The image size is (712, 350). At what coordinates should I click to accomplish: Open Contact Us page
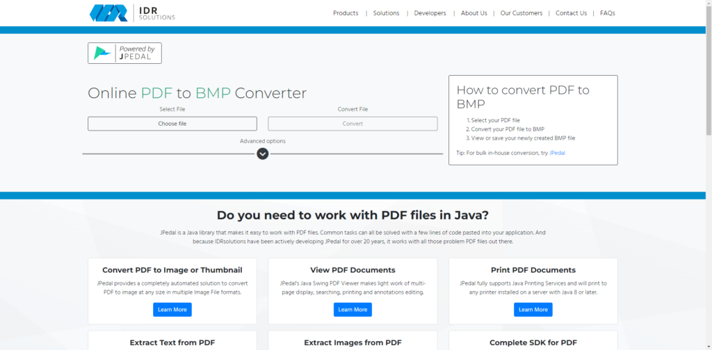(572, 13)
